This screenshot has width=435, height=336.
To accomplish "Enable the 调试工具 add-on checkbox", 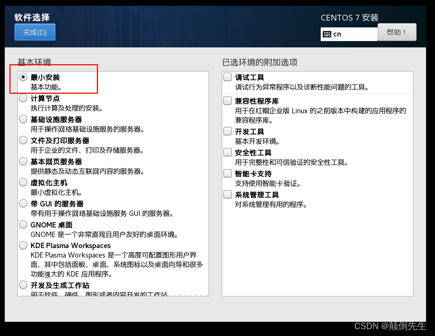I will (228, 77).
